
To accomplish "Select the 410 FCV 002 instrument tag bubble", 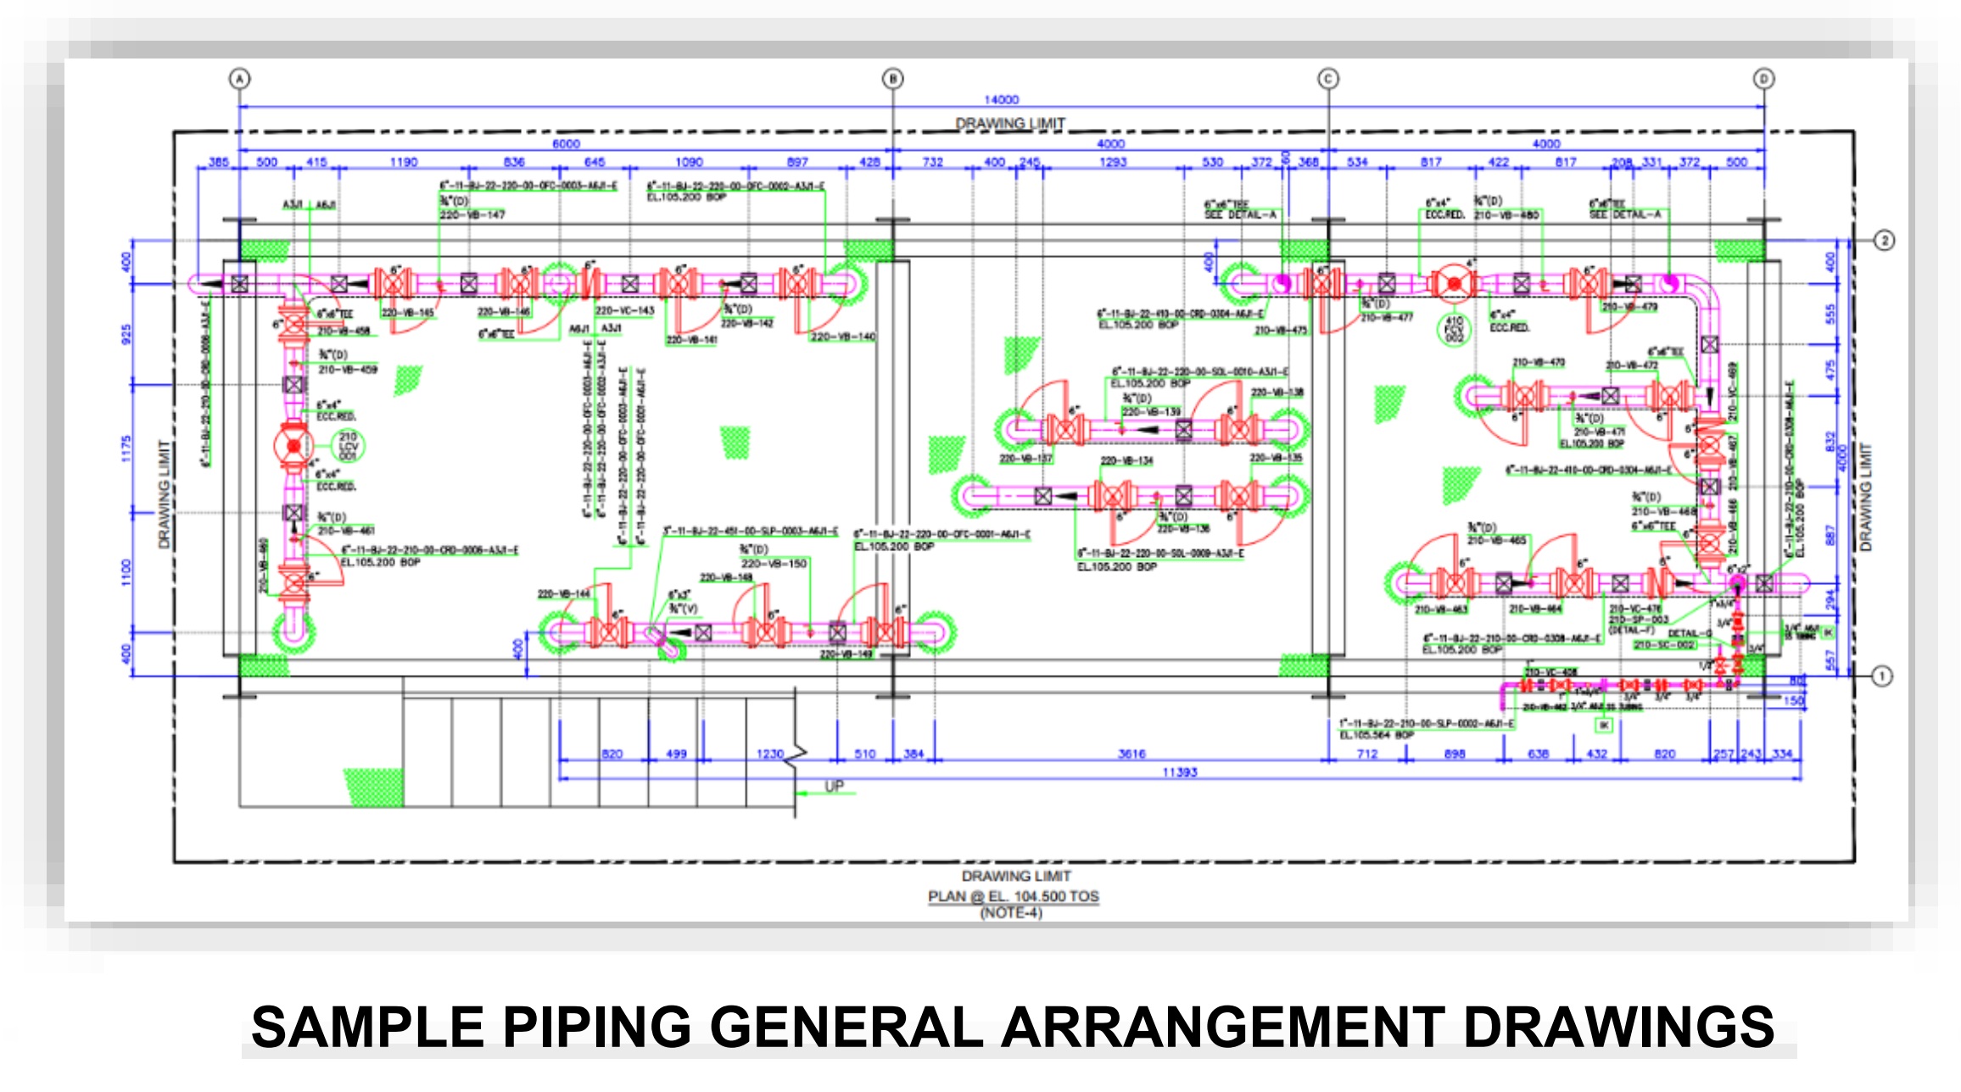I will click(1455, 329).
